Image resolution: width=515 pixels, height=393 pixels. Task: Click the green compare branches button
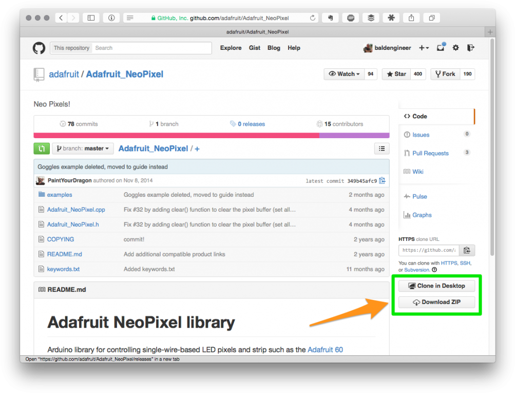point(42,148)
